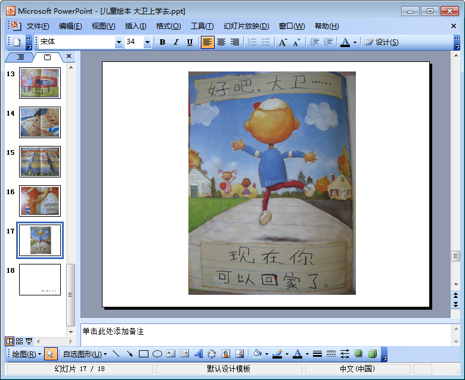Select the Oval tool

pyautogui.click(x=157, y=354)
